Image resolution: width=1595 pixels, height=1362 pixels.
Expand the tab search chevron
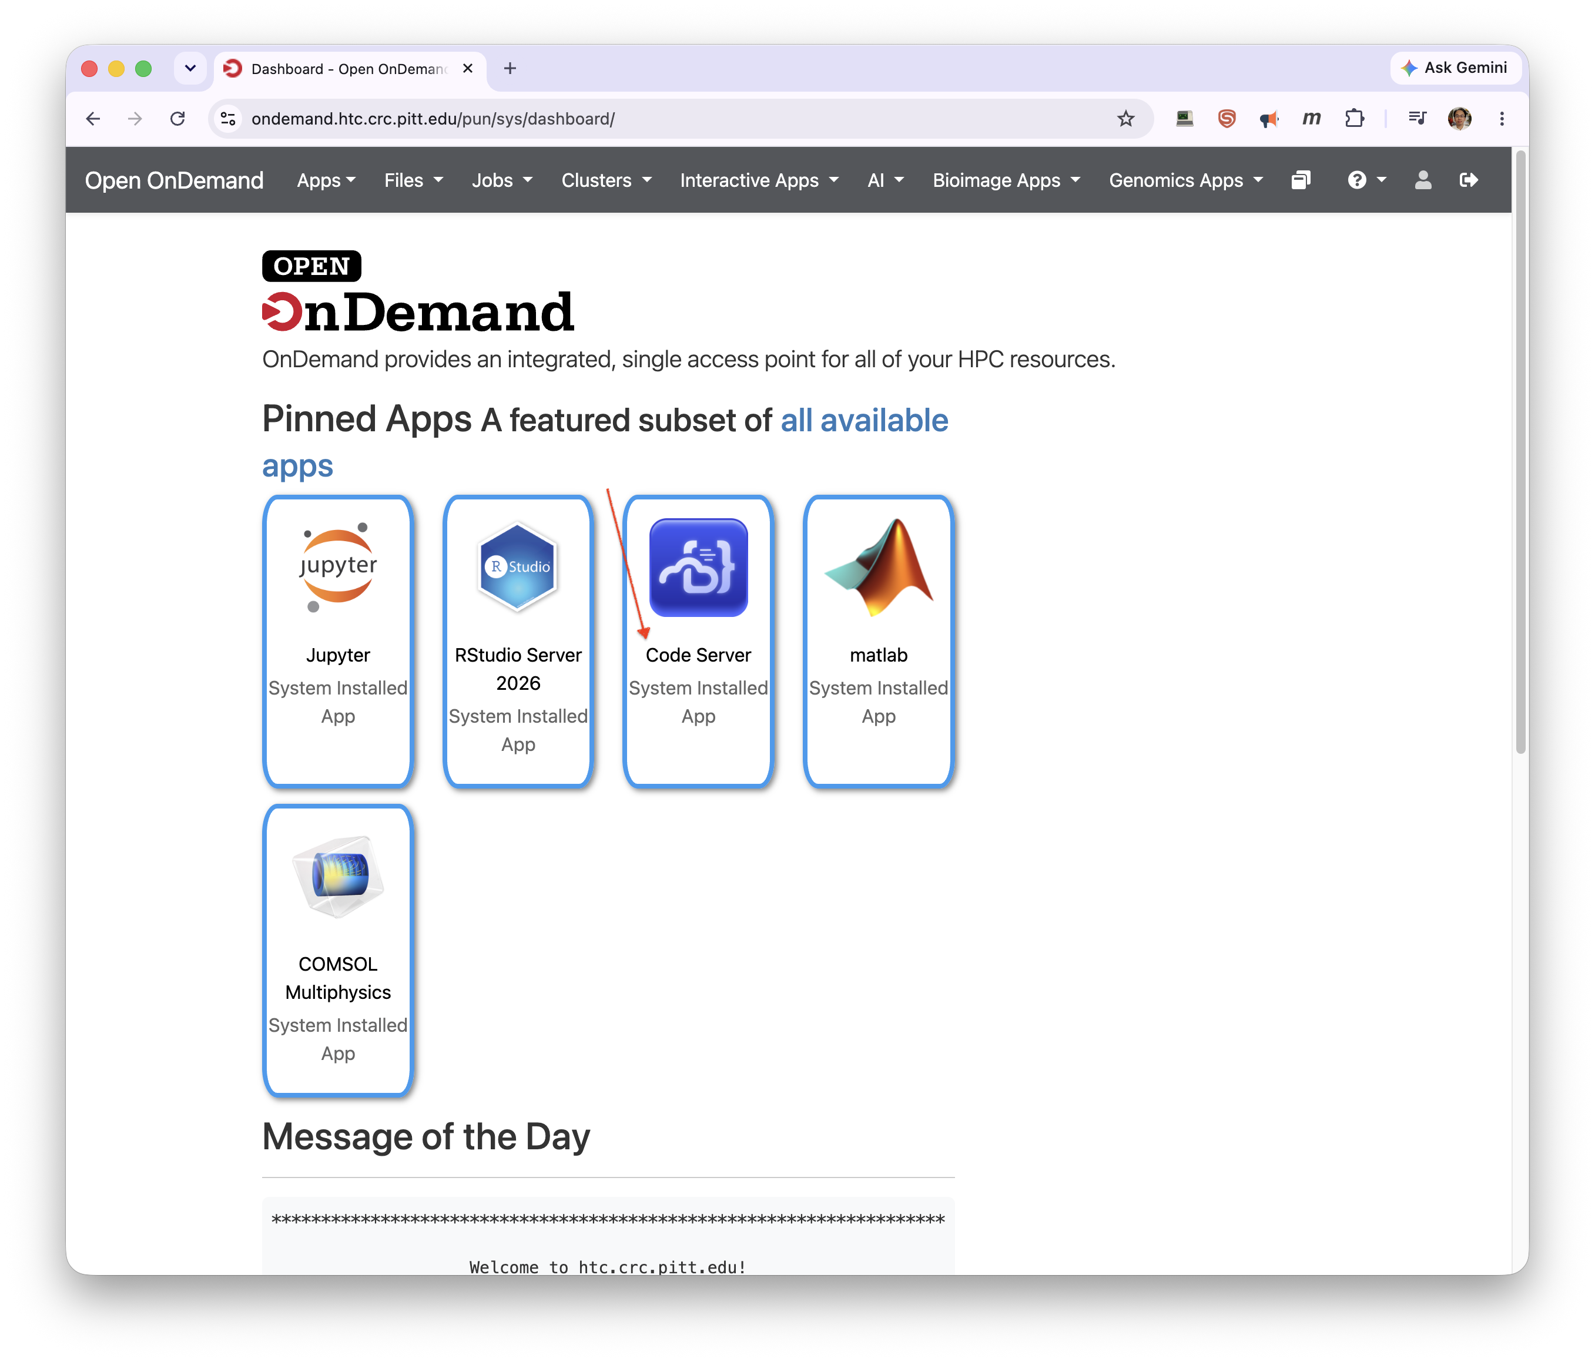tap(190, 69)
